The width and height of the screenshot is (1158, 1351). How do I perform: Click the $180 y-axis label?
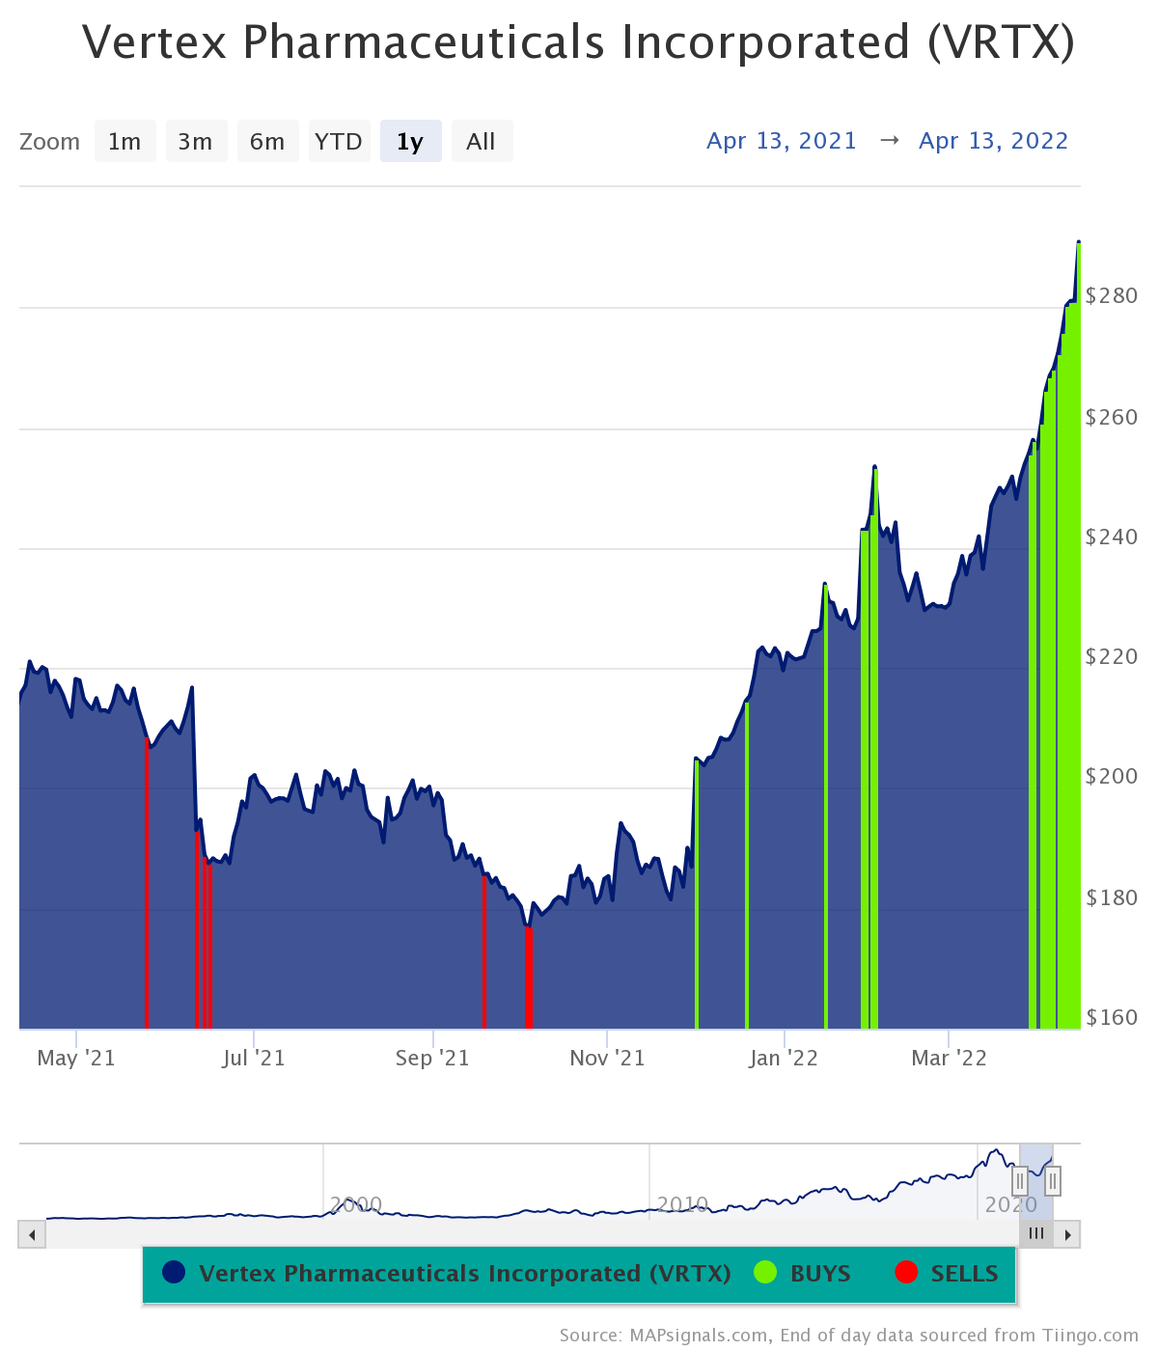click(x=1112, y=897)
